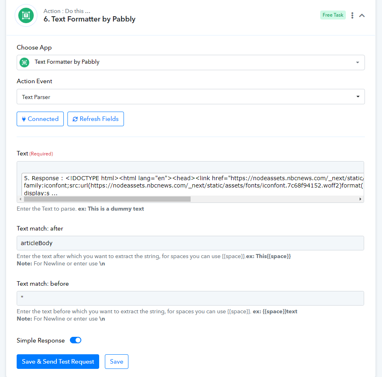Click the Free Task badge
382x377 pixels.
[333, 15]
